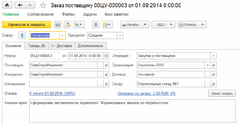Click the blue up-arrow status icon
This screenshot has width=241, height=125.
click(x=22, y=35)
